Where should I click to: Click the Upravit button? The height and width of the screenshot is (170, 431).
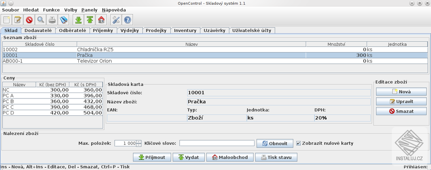[401, 102]
